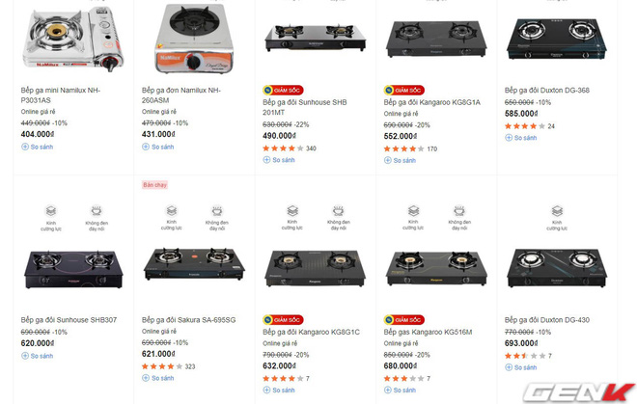This screenshot has height=404, width=637.
Task: Click the So sánh plus icon under Namilux NH-P3031AS
Action: click(x=25, y=147)
